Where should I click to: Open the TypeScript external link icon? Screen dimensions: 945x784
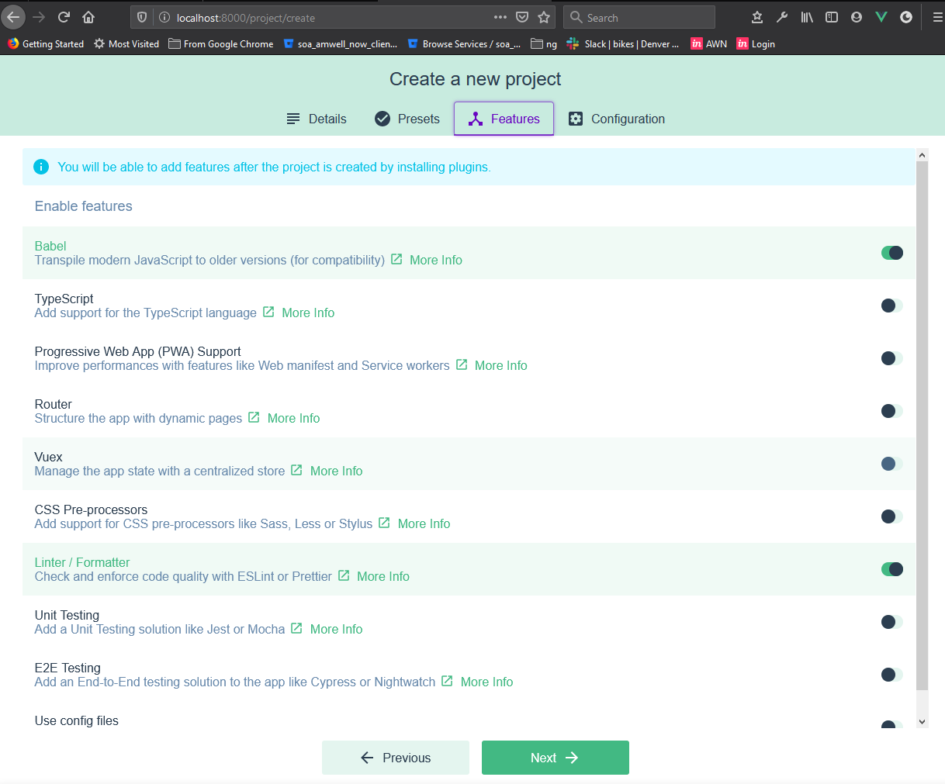[268, 312]
